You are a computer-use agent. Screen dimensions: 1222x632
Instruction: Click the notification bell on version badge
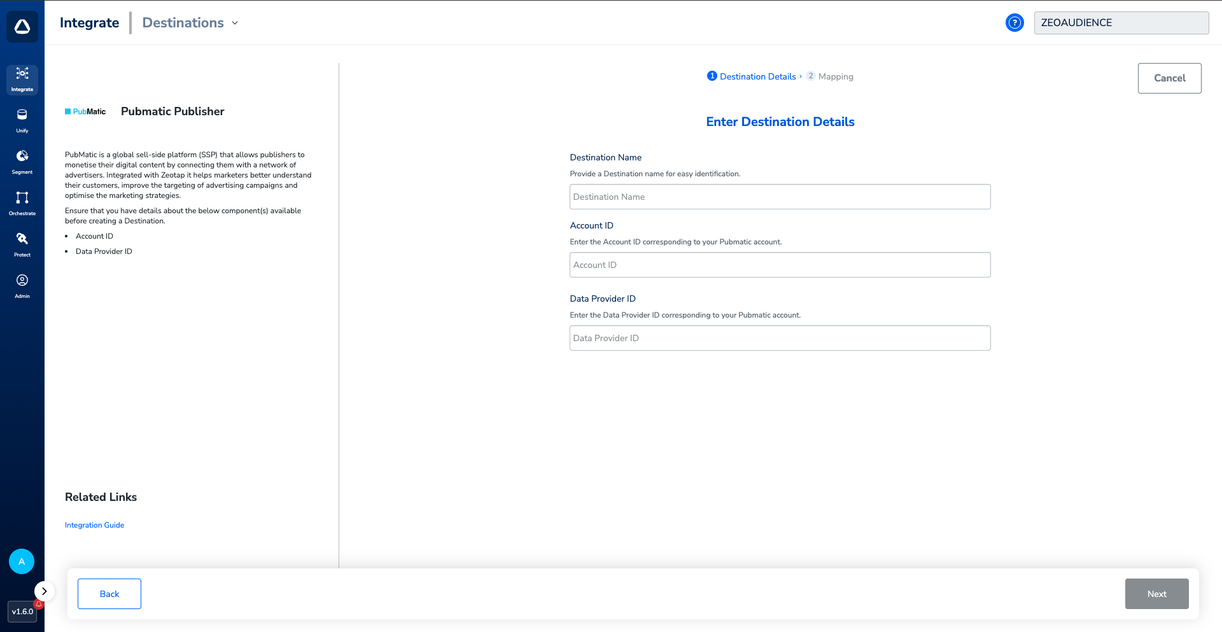point(39,604)
